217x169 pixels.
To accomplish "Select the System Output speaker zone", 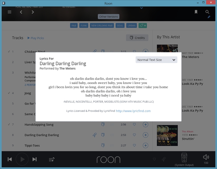I will [x=184, y=159].
